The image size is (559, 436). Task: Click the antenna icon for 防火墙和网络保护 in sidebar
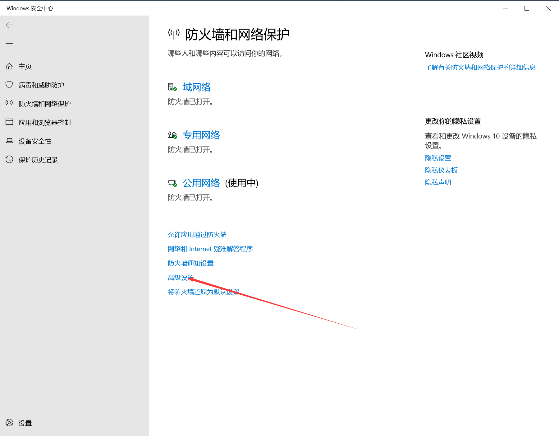9,103
